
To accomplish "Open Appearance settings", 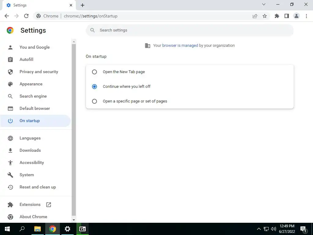I will [35, 84].
